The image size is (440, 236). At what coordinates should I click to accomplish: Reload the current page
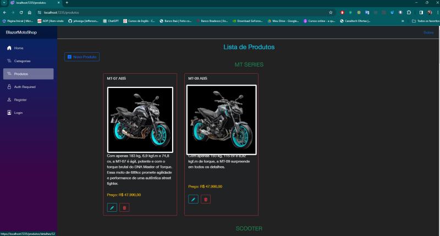(x=21, y=12)
